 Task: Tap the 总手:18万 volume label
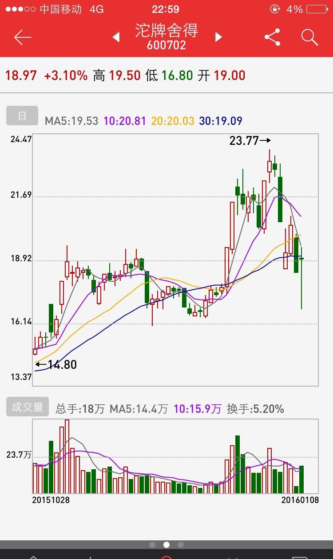point(80,408)
